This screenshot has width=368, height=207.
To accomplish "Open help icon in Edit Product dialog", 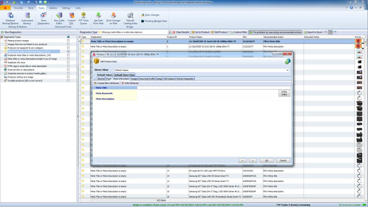I will click(x=287, y=61).
